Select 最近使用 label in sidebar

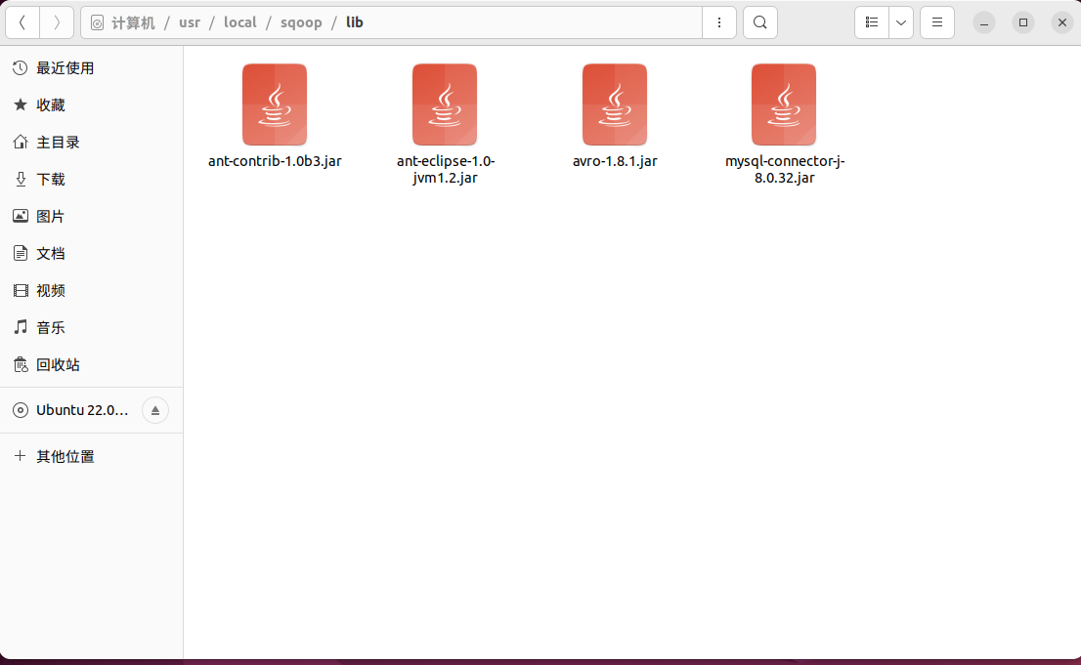(65, 68)
